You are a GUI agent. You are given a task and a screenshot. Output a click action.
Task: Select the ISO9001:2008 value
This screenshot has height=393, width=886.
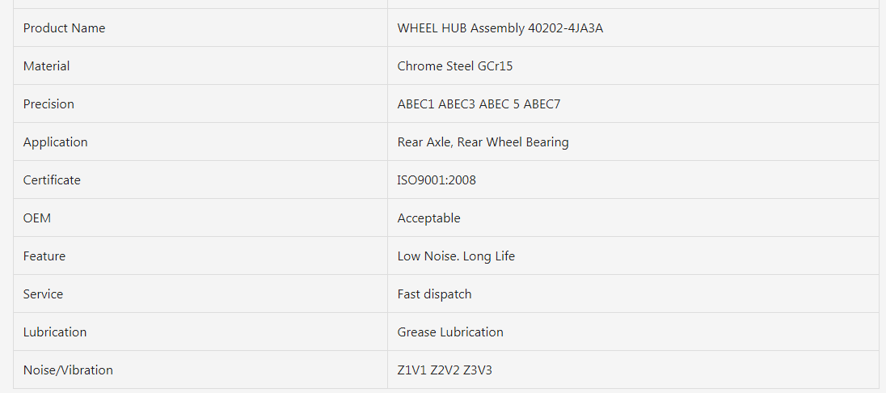(437, 180)
